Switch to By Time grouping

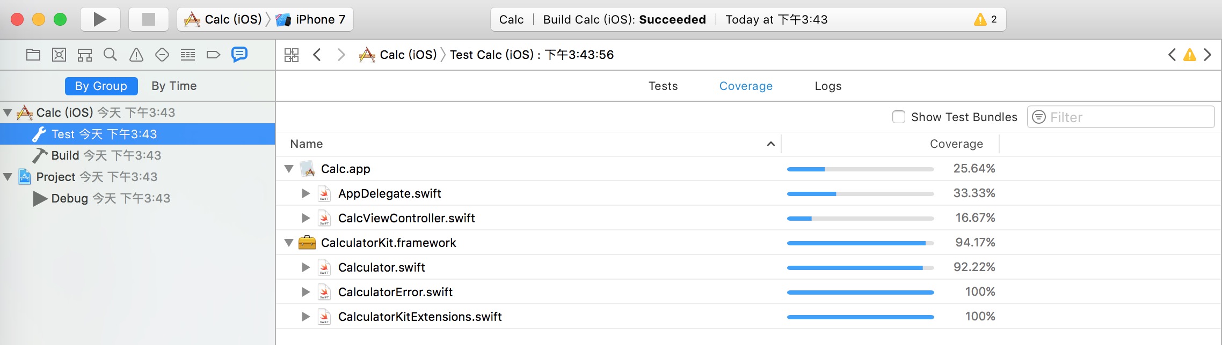(174, 86)
